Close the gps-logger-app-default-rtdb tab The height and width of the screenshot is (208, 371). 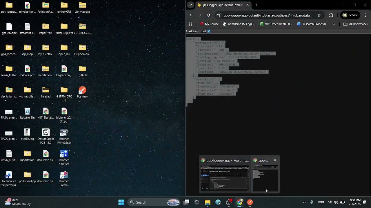click(x=248, y=5)
